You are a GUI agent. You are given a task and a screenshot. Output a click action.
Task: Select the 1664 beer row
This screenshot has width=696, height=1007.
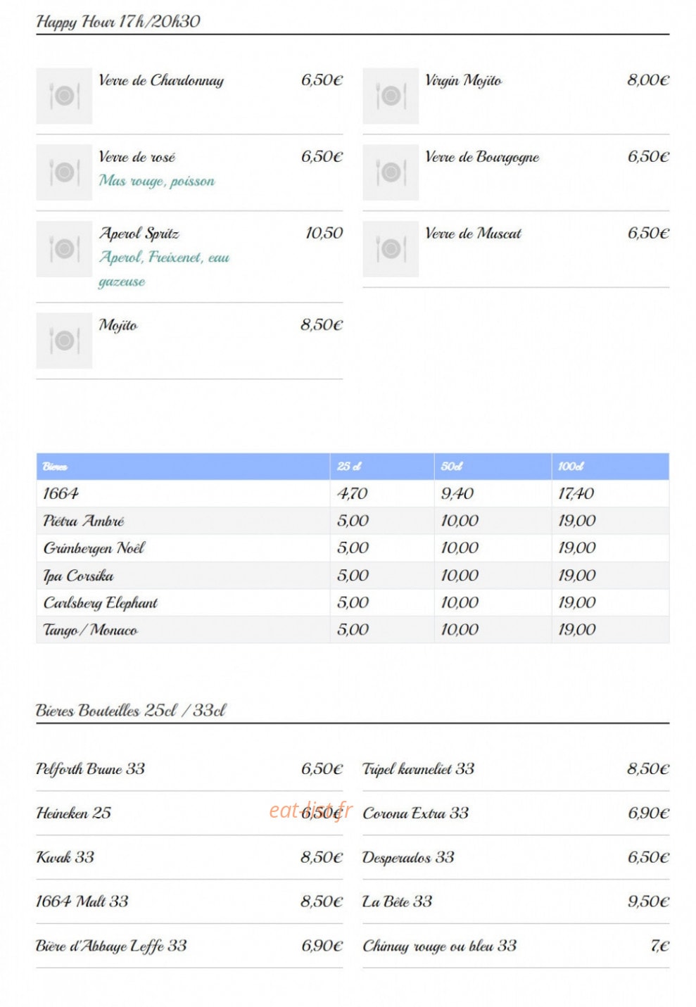(353, 493)
